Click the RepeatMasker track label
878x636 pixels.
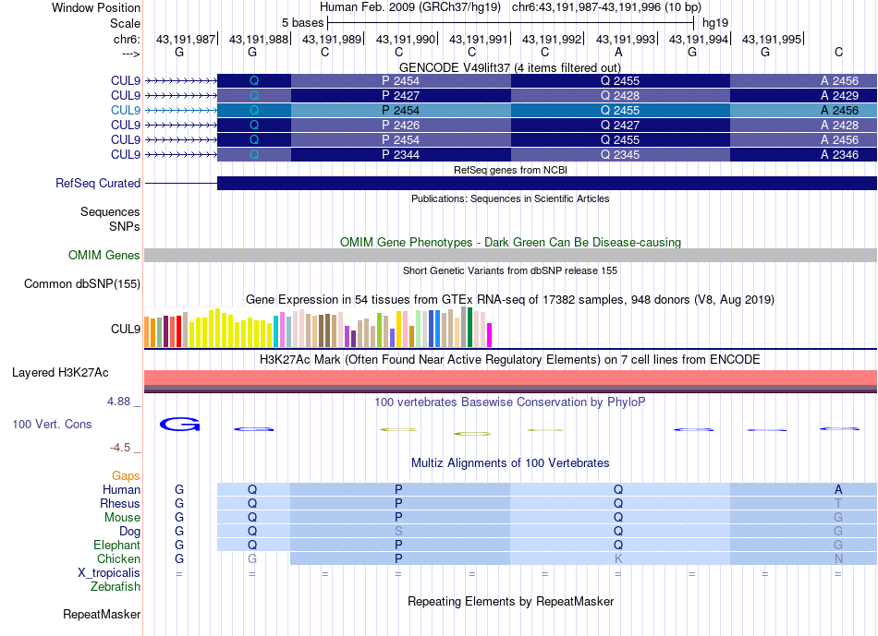[x=102, y=614]
